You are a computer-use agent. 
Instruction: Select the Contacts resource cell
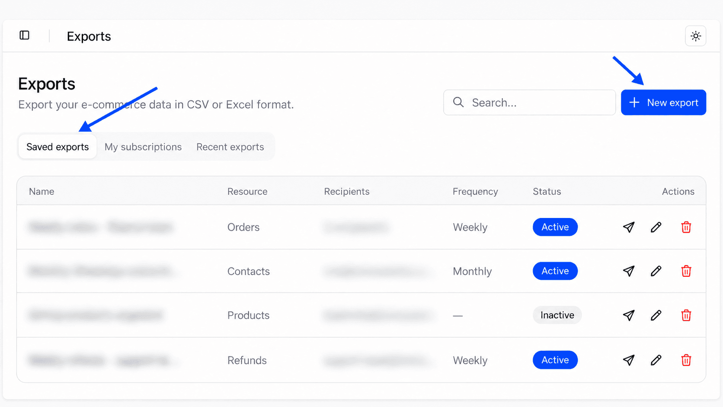point(249,271)
